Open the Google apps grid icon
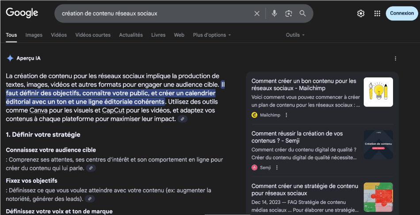Screen dimensions: 420x215 pyautogui.click(x=377, y=13)
